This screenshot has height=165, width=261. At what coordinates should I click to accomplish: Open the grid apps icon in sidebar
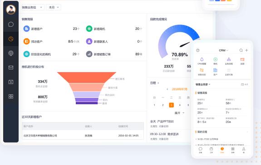(11, 97)
